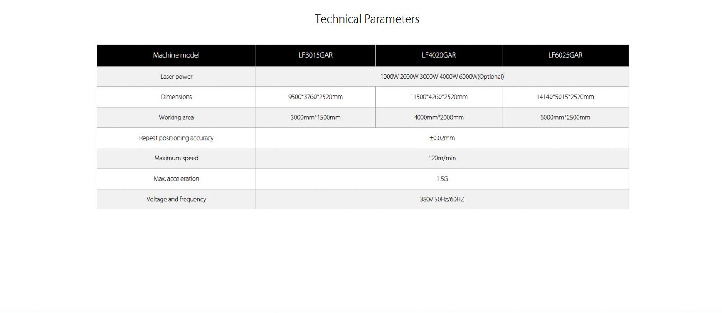Screen dimensions: 722x313
Task: Click the 3000mm*1500mm working area cell
Action: (315, 118)
